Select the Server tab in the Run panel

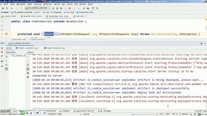tap(9, 48)
